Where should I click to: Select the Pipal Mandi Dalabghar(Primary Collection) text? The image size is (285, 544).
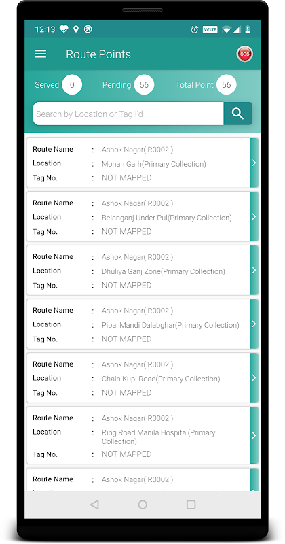tap(170, 325)
